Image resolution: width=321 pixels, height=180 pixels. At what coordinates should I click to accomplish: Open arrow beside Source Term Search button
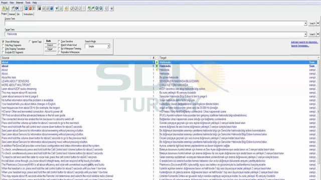click(318, 23)
